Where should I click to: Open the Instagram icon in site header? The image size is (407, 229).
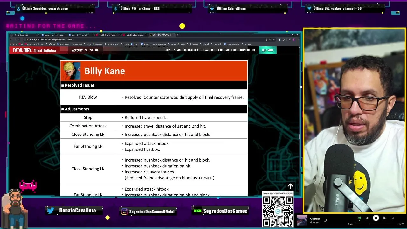click(91, 50)
